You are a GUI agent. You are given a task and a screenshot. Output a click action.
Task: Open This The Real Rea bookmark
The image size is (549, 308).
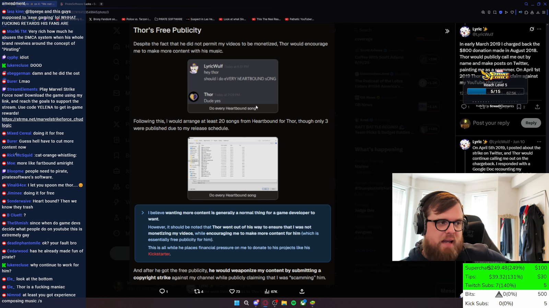[266, 19]
